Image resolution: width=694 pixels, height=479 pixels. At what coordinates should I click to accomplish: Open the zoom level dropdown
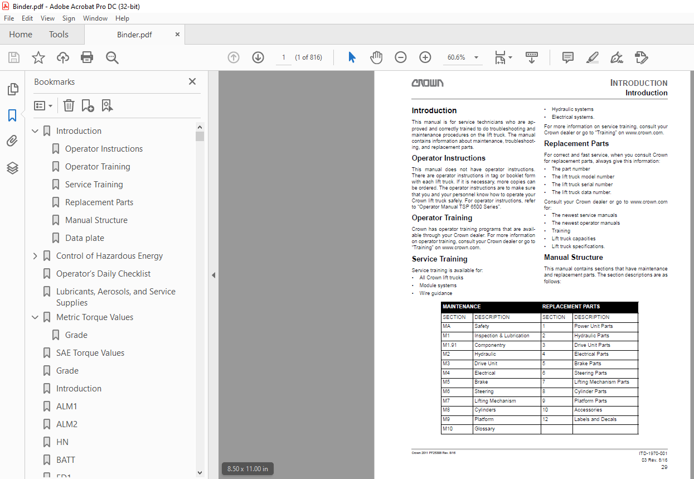476,57
